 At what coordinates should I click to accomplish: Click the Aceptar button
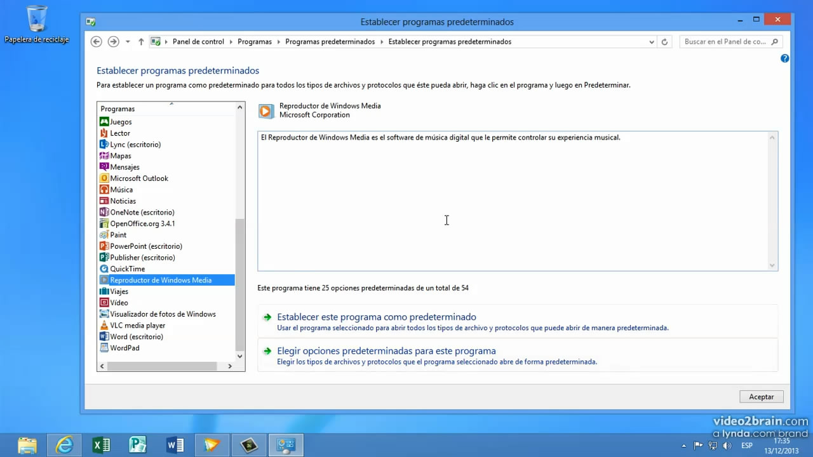[762, 397]
